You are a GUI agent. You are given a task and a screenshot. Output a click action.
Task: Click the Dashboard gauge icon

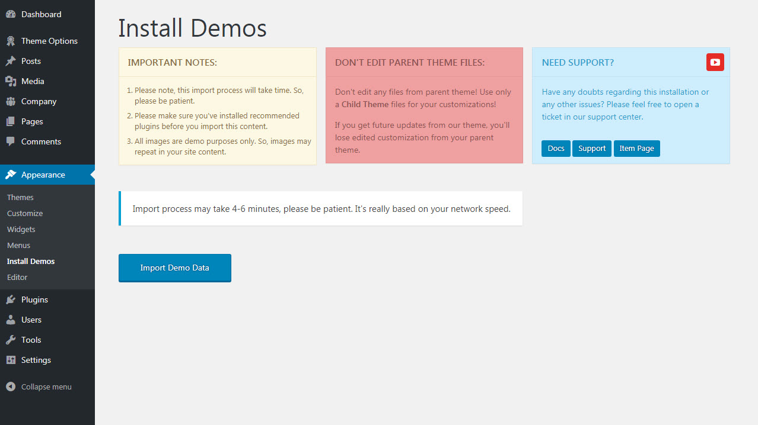[11, 14]
